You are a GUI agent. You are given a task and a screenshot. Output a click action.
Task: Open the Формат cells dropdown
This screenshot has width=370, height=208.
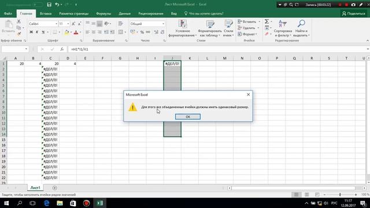[x=247, y=34]
